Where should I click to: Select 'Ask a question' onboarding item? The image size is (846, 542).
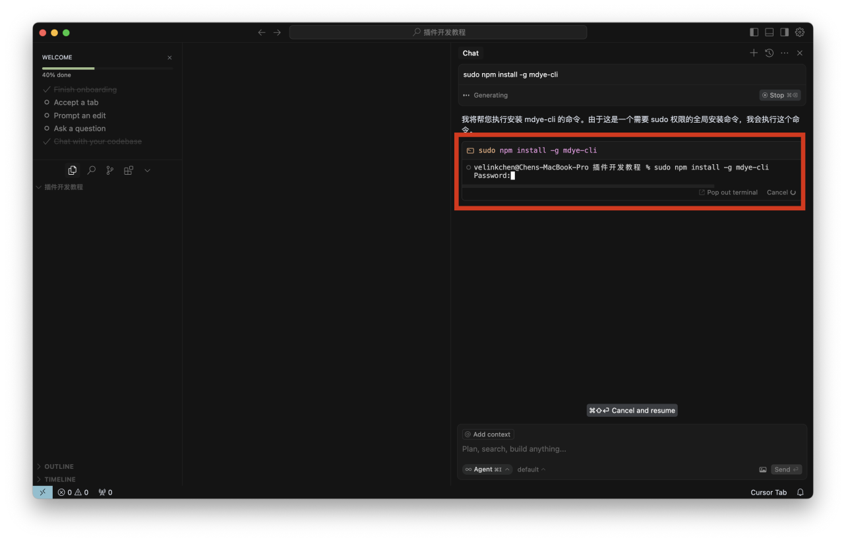tap(79, 129)
